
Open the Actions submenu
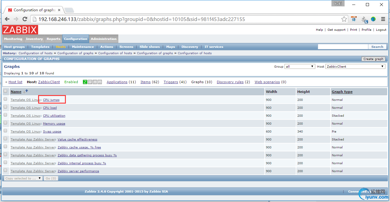pyautogui.click(x=107, y=47)
